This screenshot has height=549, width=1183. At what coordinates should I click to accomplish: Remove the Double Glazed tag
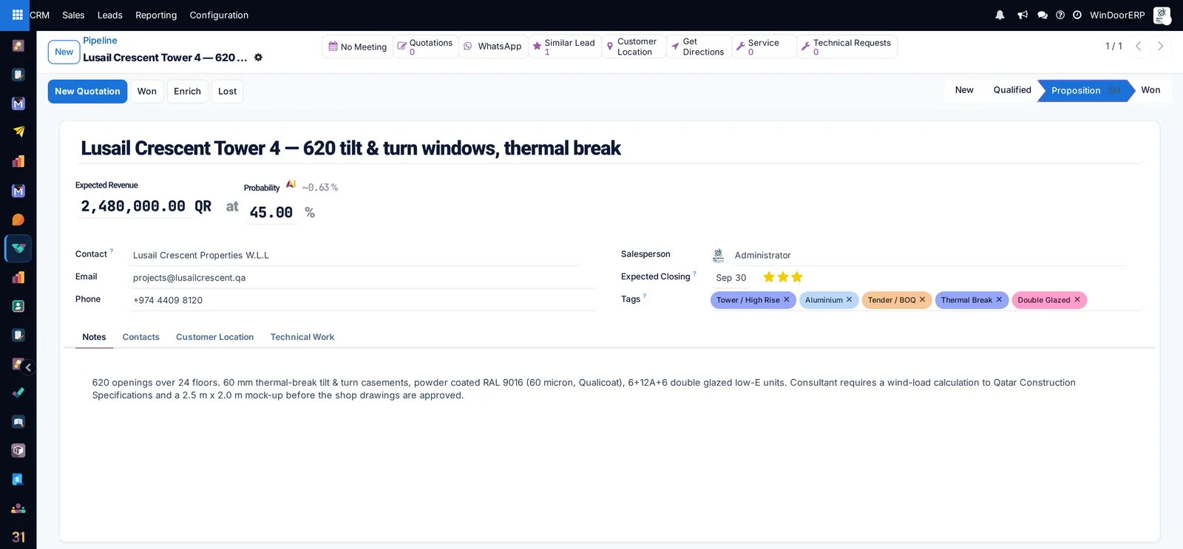coord(1077,299)
